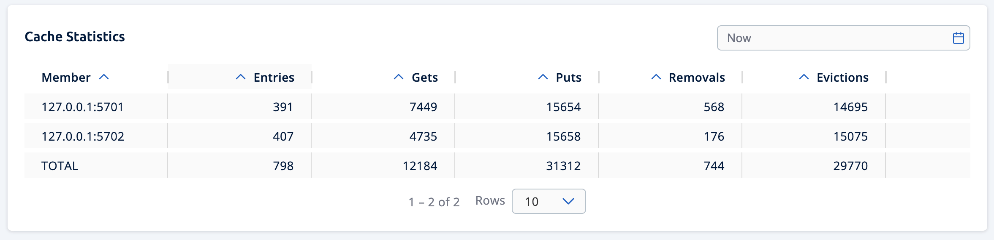This screenshot has width=994, height=240.
Task: Select member row 127.0.0.1:5701
Action: coord(83,107)
